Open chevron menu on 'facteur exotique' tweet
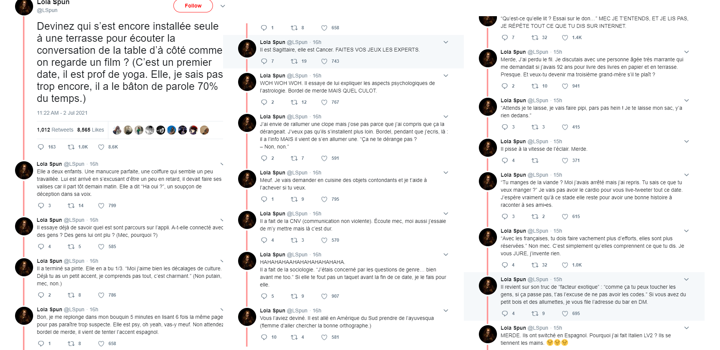This screenshot has height=350, width=720. (x=687, y=279)
